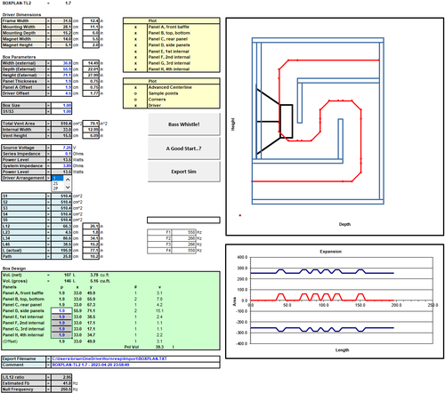
Task: Click the S1/S3 value cell
Action: [61, 111]
